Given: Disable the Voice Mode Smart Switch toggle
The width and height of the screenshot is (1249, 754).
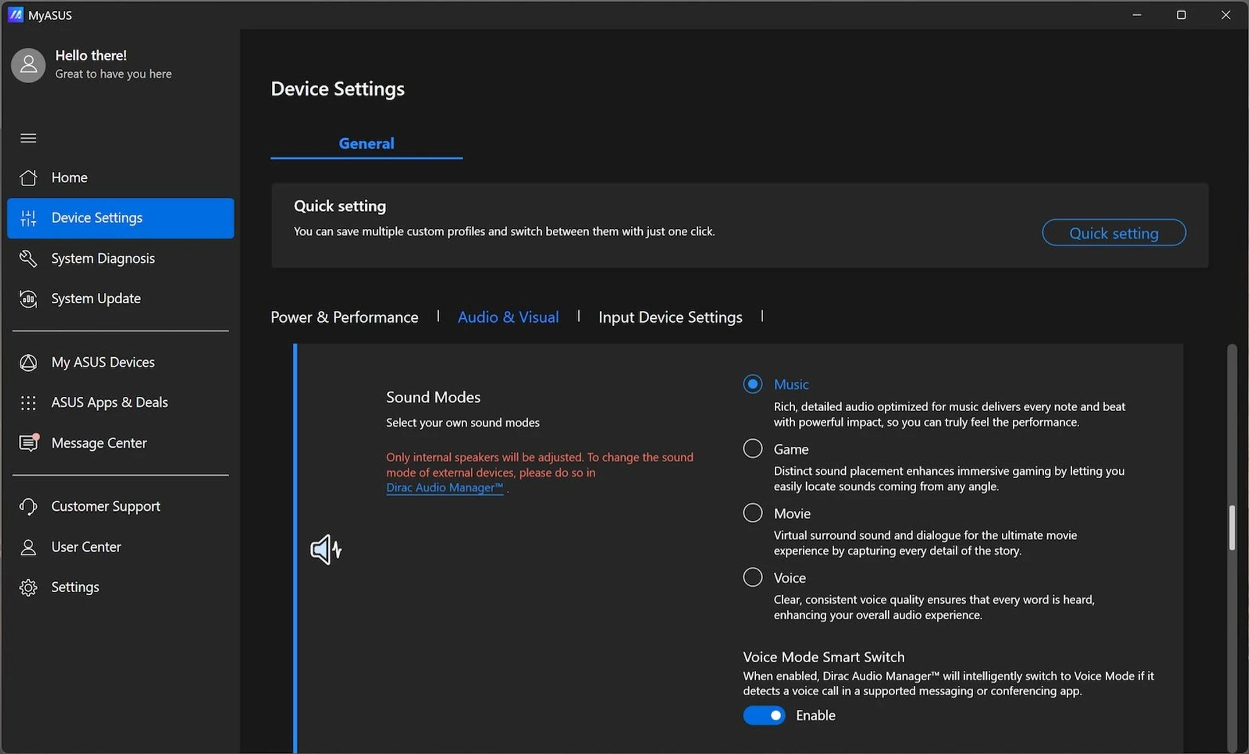Looking at the screenshot, I should pyautogui.click(x=764, y=715).
